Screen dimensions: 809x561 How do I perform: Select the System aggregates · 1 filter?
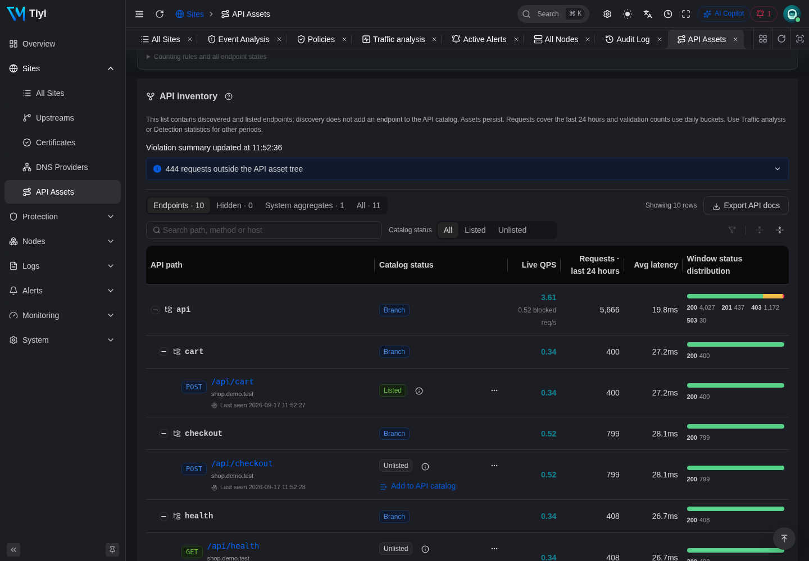coord(304,205)
